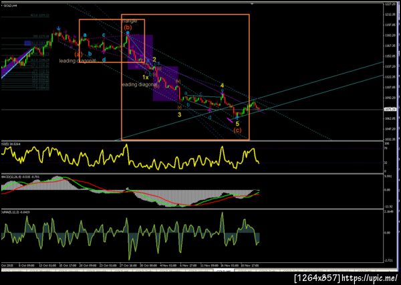
Task: Click the 18 Nov 17:00 time label
Action: click(251, 266)
